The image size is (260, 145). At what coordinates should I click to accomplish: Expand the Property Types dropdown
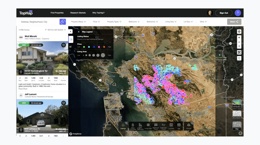[114, 21]
